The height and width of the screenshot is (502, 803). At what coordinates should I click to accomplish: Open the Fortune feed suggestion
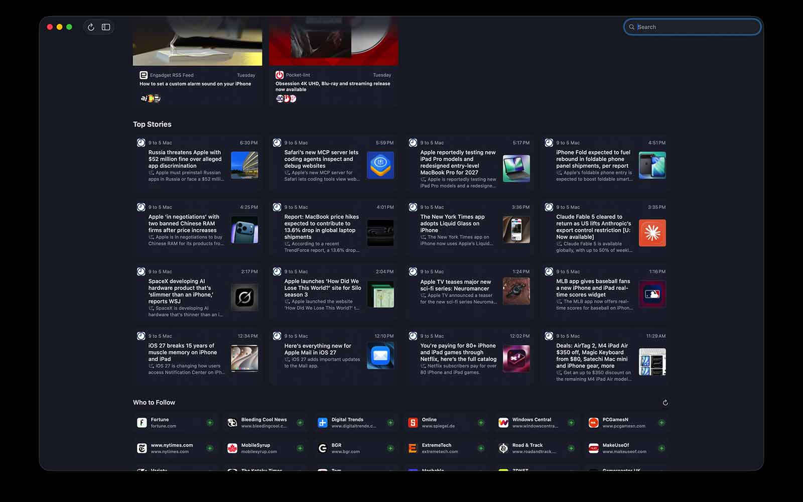176,423
